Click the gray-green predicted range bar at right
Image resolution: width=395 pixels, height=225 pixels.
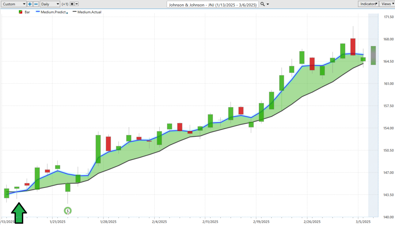click(x=373, y=55)
